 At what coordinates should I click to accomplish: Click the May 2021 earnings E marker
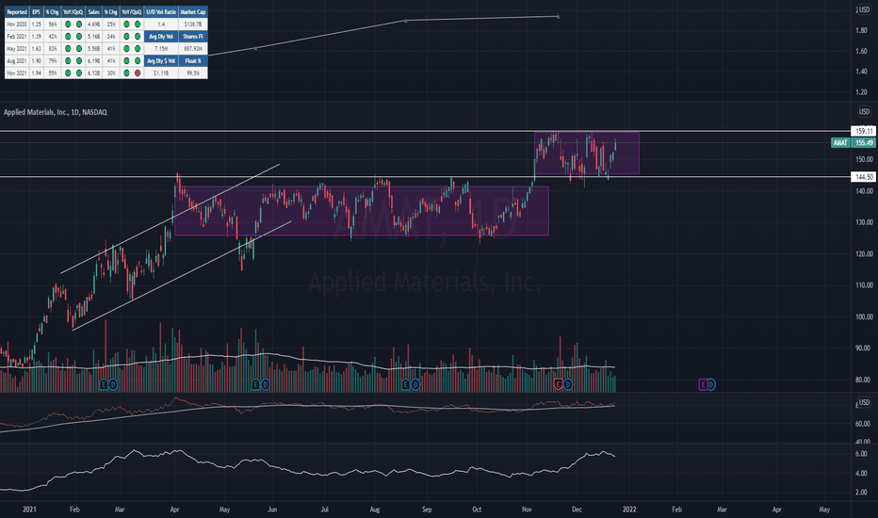click(x=256, y=384)
